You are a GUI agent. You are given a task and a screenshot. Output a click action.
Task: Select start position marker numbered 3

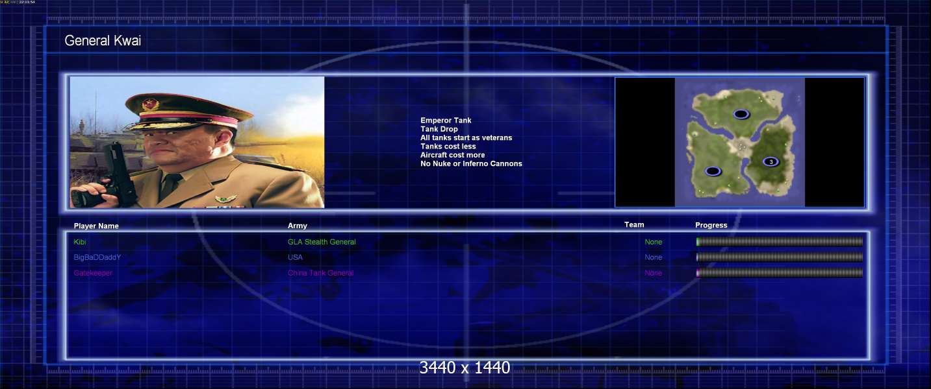click(x=771, y=161)
